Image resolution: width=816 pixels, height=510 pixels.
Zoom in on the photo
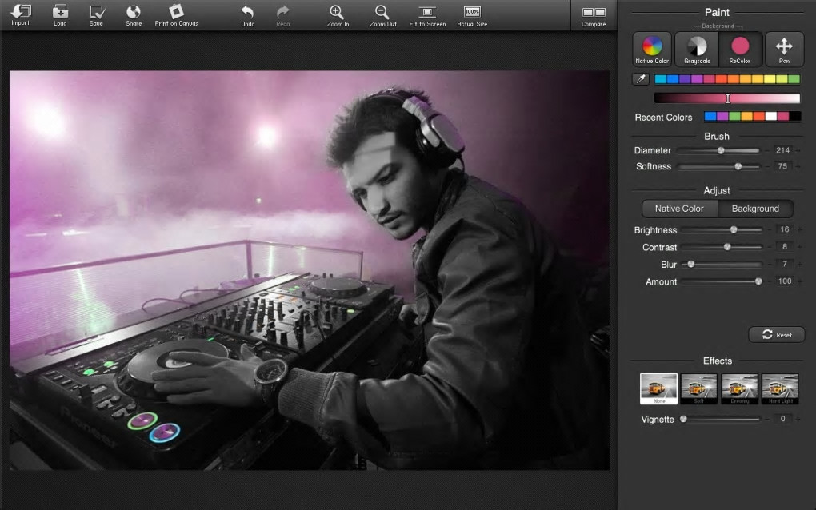pos(338,13)
